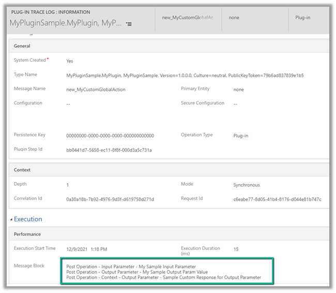Select the Persistence Key zero GUID value
This screenshot has width=336, height=293.
click(x=110, y=136)
